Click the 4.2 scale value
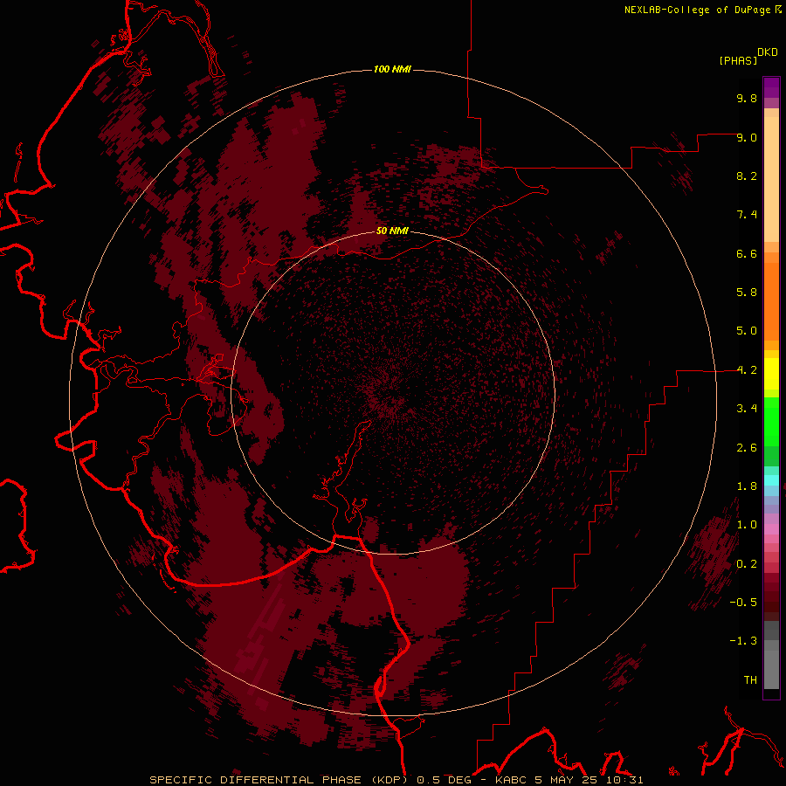Viewport: 786px width, 786px height. 747,370
